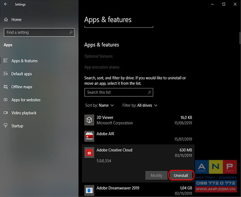Click the Apps for websites icon
241x197 pixels.
point(6,100)
